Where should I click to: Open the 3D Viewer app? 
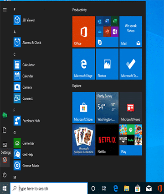coord(24,20)
